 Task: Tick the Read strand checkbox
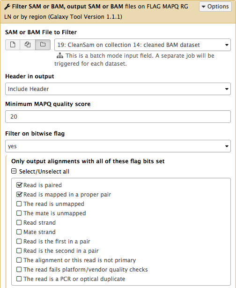[x=19, y=222]
